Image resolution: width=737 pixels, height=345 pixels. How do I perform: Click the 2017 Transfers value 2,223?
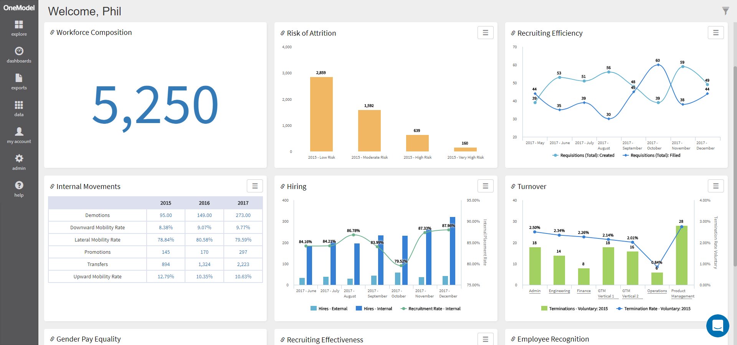click(x=243, y=264)
